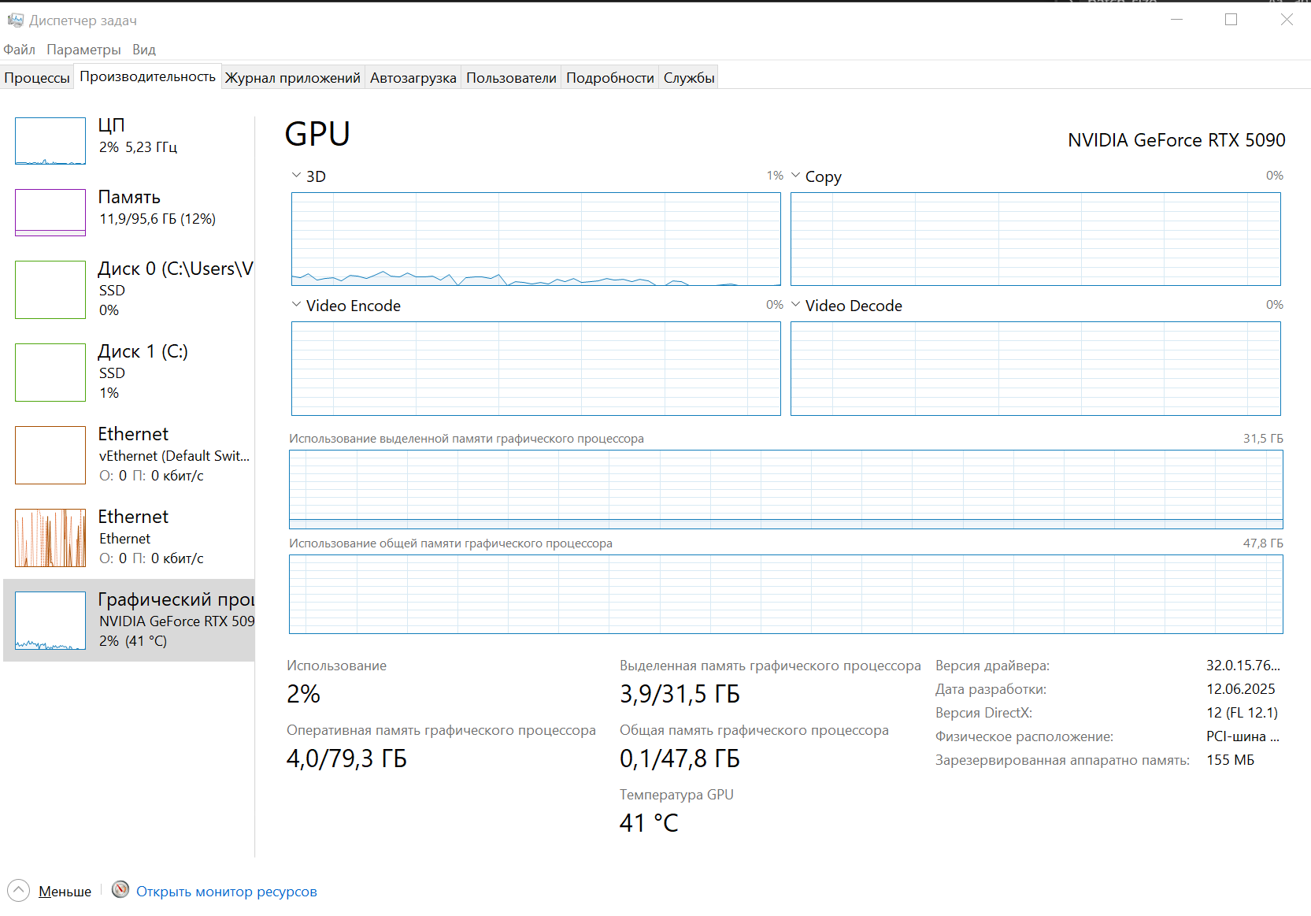Select the CPU (ЦП) usage thumbnail

coord(50,141)
